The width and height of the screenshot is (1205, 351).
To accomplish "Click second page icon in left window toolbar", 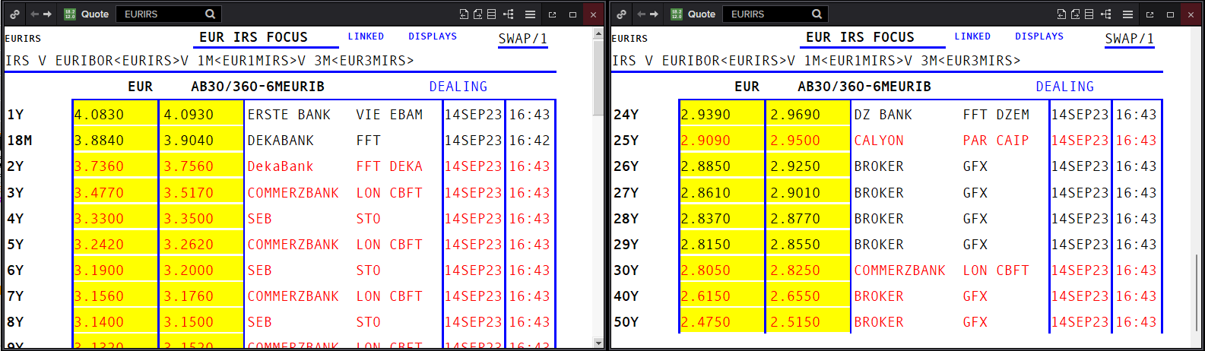I will [477, 14].
